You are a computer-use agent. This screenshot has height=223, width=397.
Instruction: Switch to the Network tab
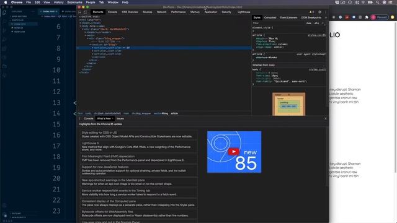point(161,12)
